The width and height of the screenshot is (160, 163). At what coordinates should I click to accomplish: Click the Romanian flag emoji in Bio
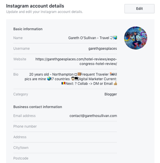point(63,83)
